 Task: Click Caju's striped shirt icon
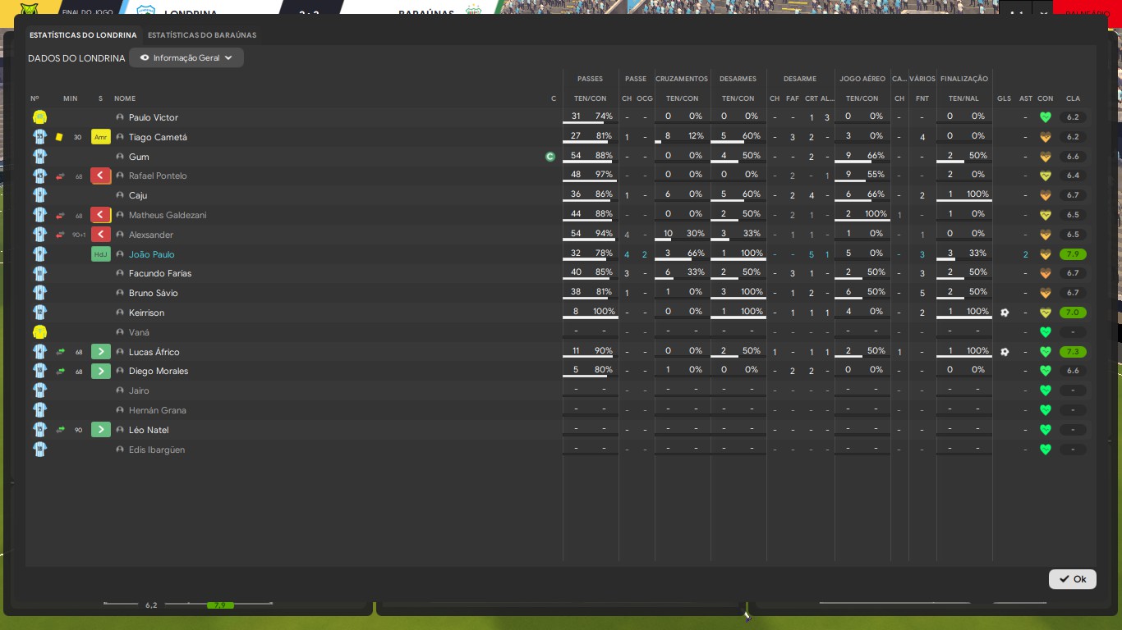(39, 195)
